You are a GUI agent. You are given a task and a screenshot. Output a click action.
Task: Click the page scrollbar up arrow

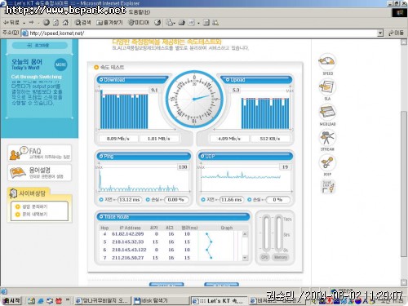tap(404, 42)
